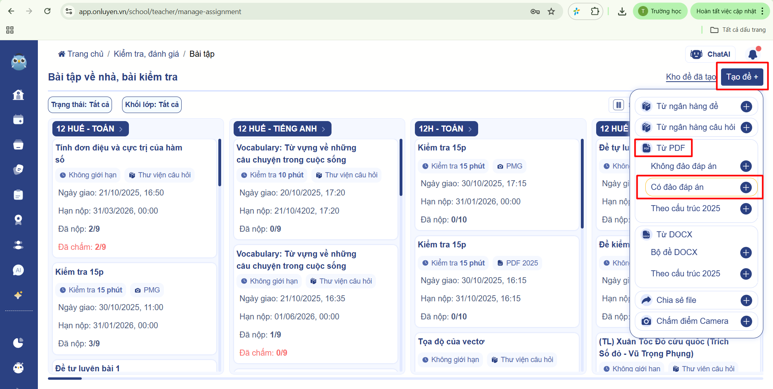The height and width of the screenshot is (389, 773).
Task: Open the ChatAI assistant
Action: click(x=710, y=54)
